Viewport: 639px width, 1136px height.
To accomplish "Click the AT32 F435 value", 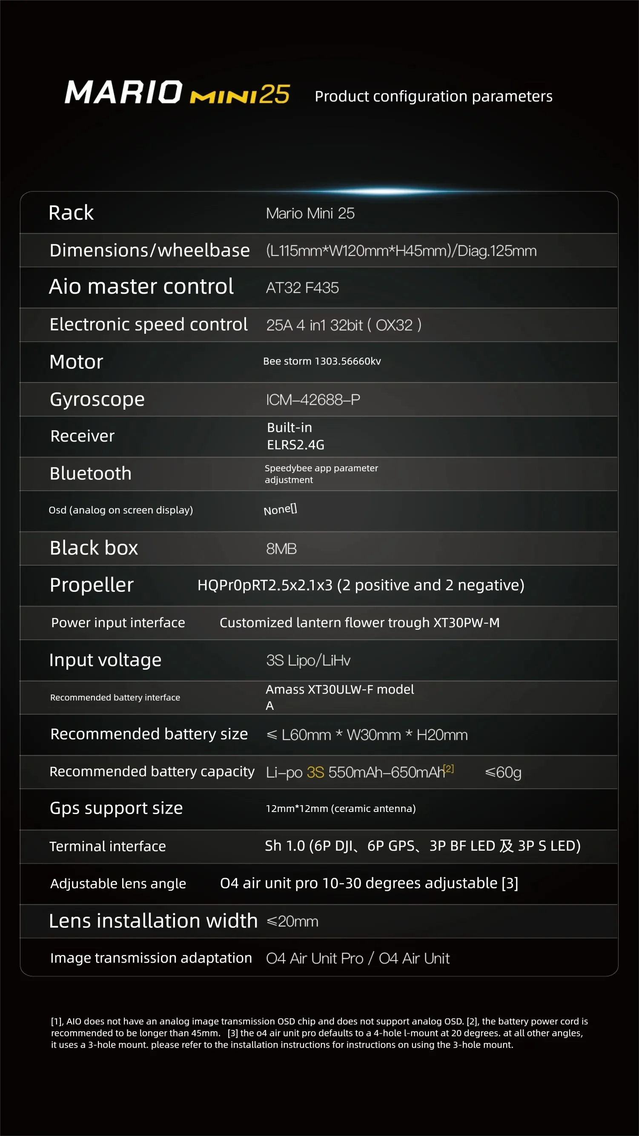I will [x=302, y=288].
